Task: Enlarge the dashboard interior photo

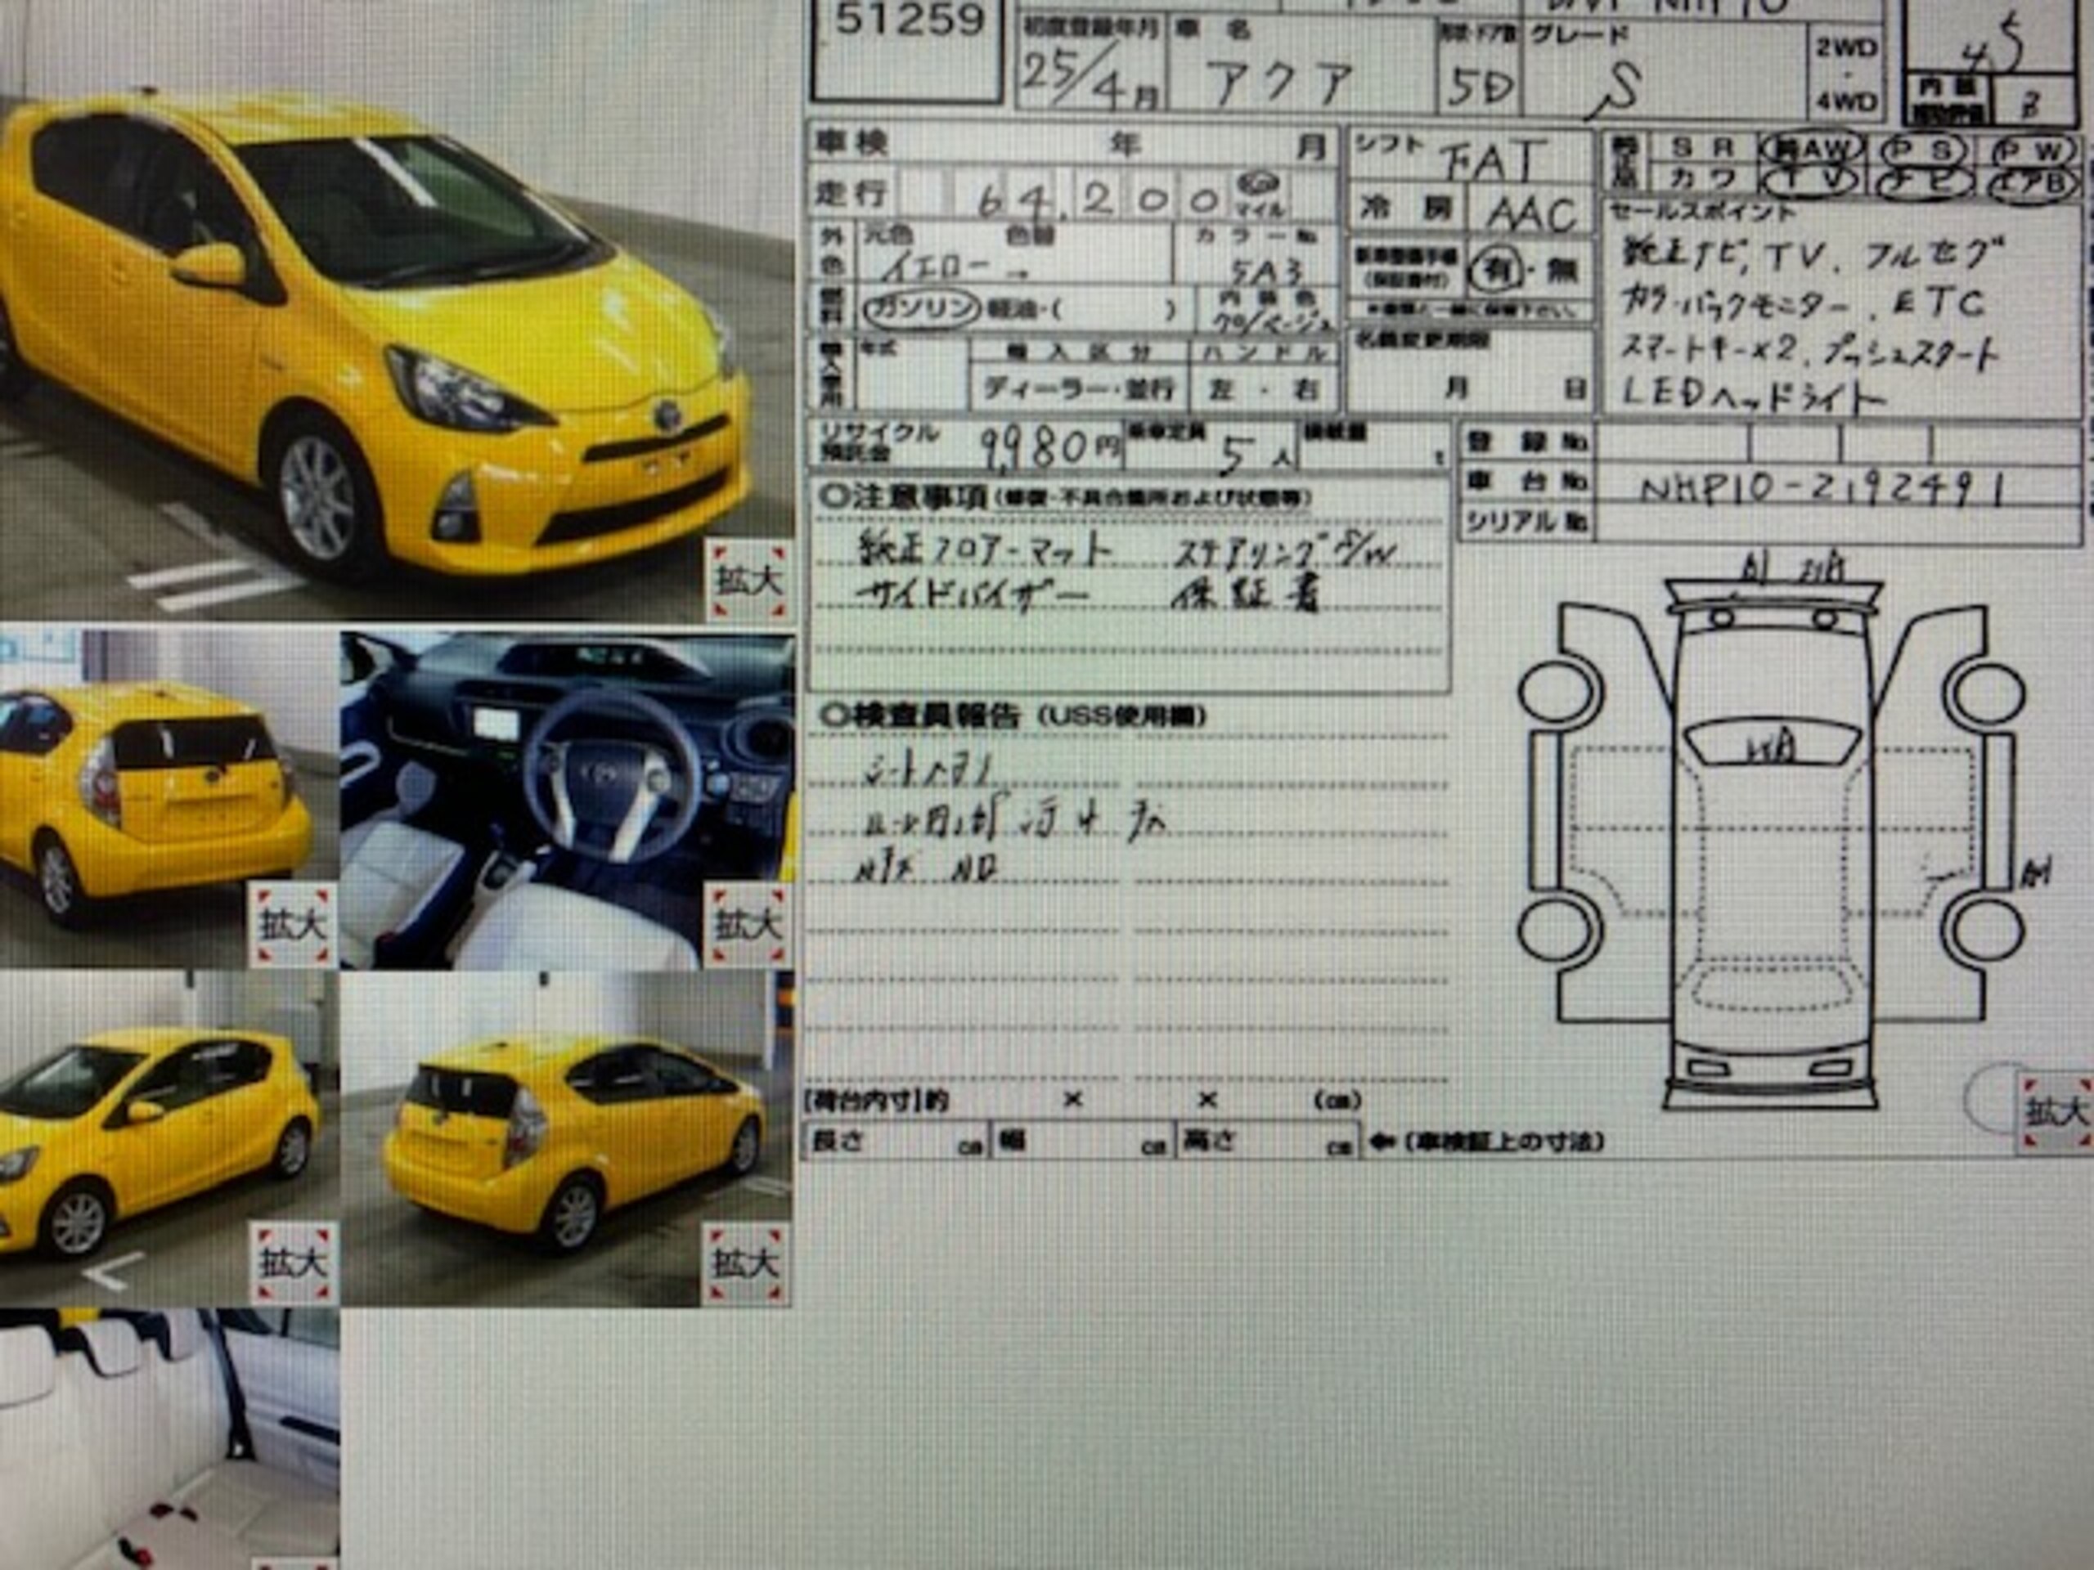Action: 748,925
